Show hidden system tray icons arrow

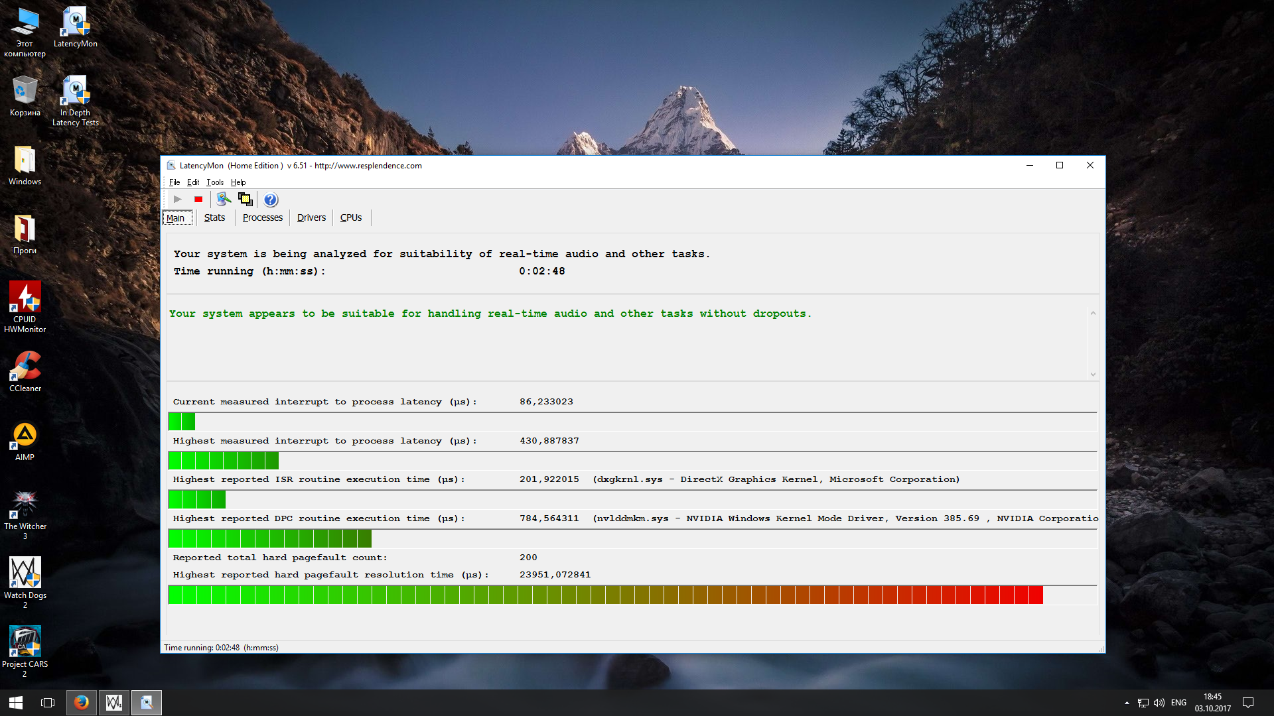coord(1127,703)
